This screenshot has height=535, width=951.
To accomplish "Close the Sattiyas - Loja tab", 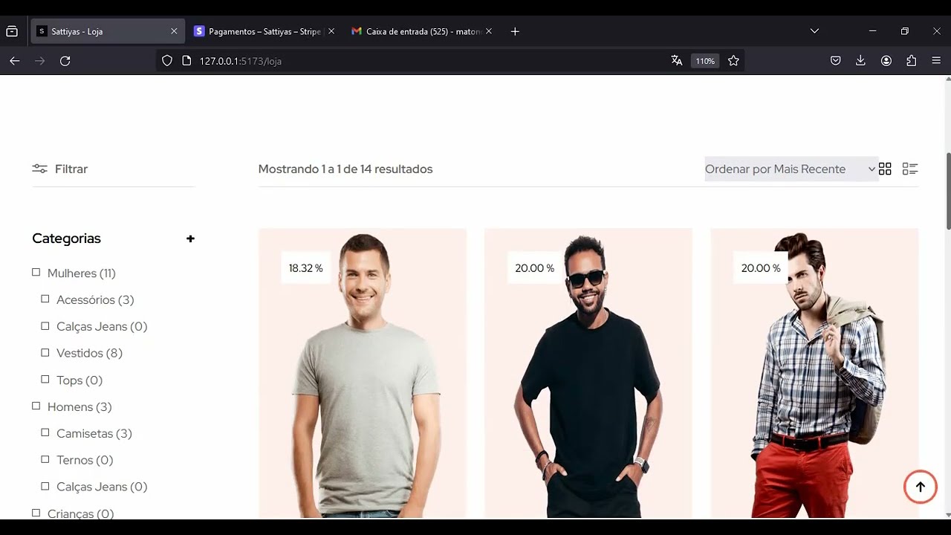I will (x=174, y=31).
